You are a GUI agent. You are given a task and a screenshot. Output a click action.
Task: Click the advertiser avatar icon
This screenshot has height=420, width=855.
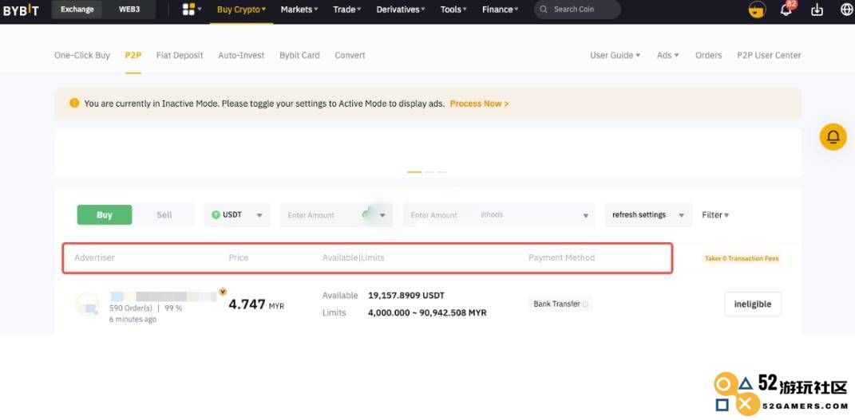[87, 304]
